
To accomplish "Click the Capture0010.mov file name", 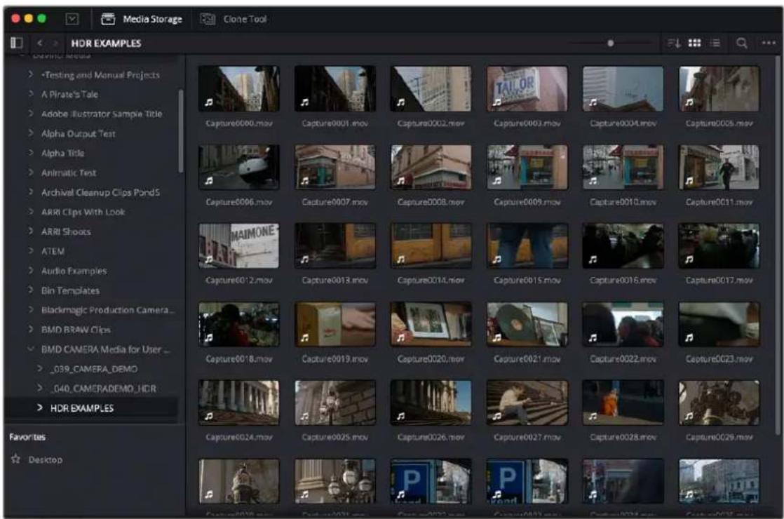I will pyautogui.click(x=623, y=202).
